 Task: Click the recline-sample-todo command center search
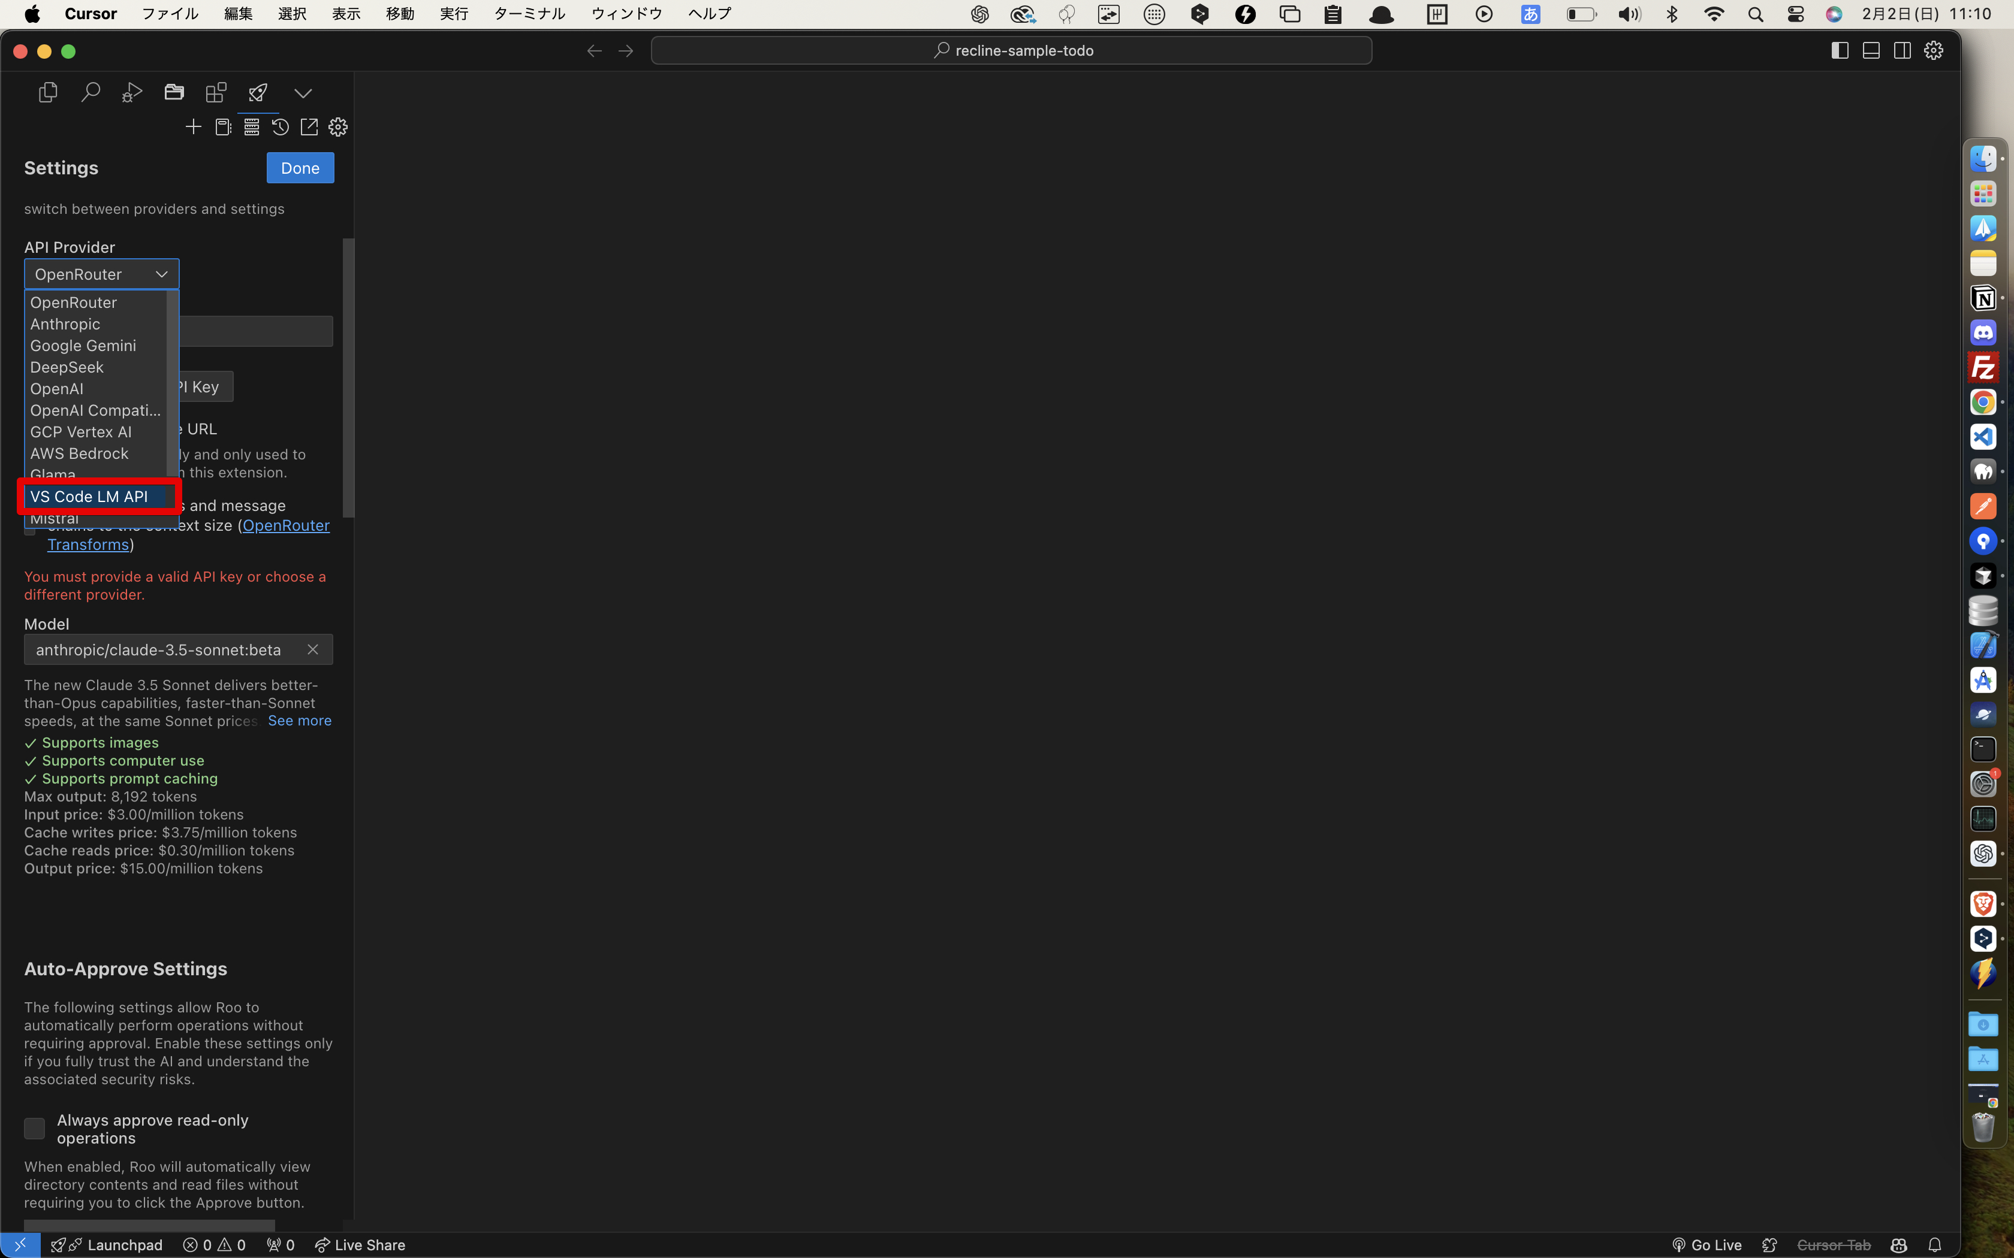coord(1011,51)
